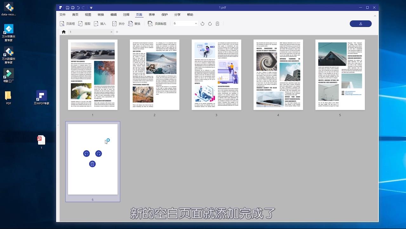Open 万兴苹果恢复专家 desktop shortcut
This screenshot has height=229, width=406.
(9, 33)
